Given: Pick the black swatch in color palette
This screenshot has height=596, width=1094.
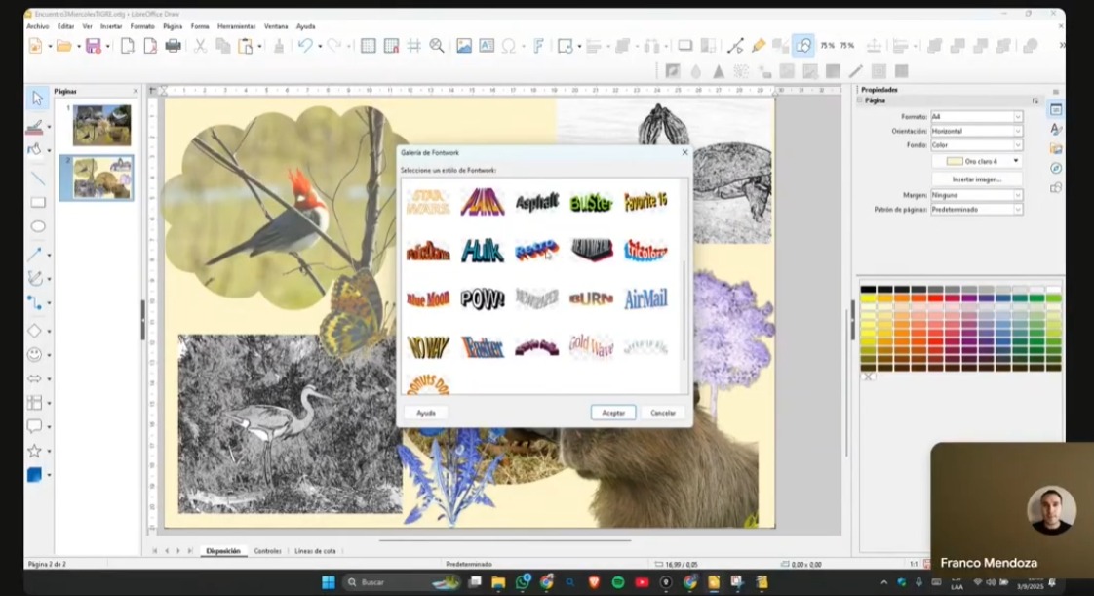Looking at the screenshot, I should tap(867, 289).
